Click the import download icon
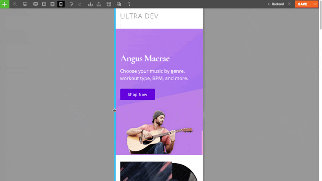 click(90, 4)
